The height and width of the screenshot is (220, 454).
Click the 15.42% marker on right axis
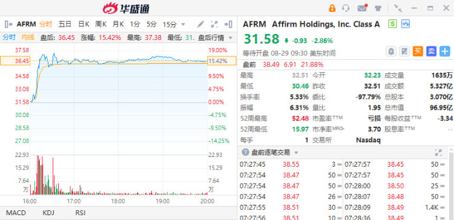(x=222, y=61)
